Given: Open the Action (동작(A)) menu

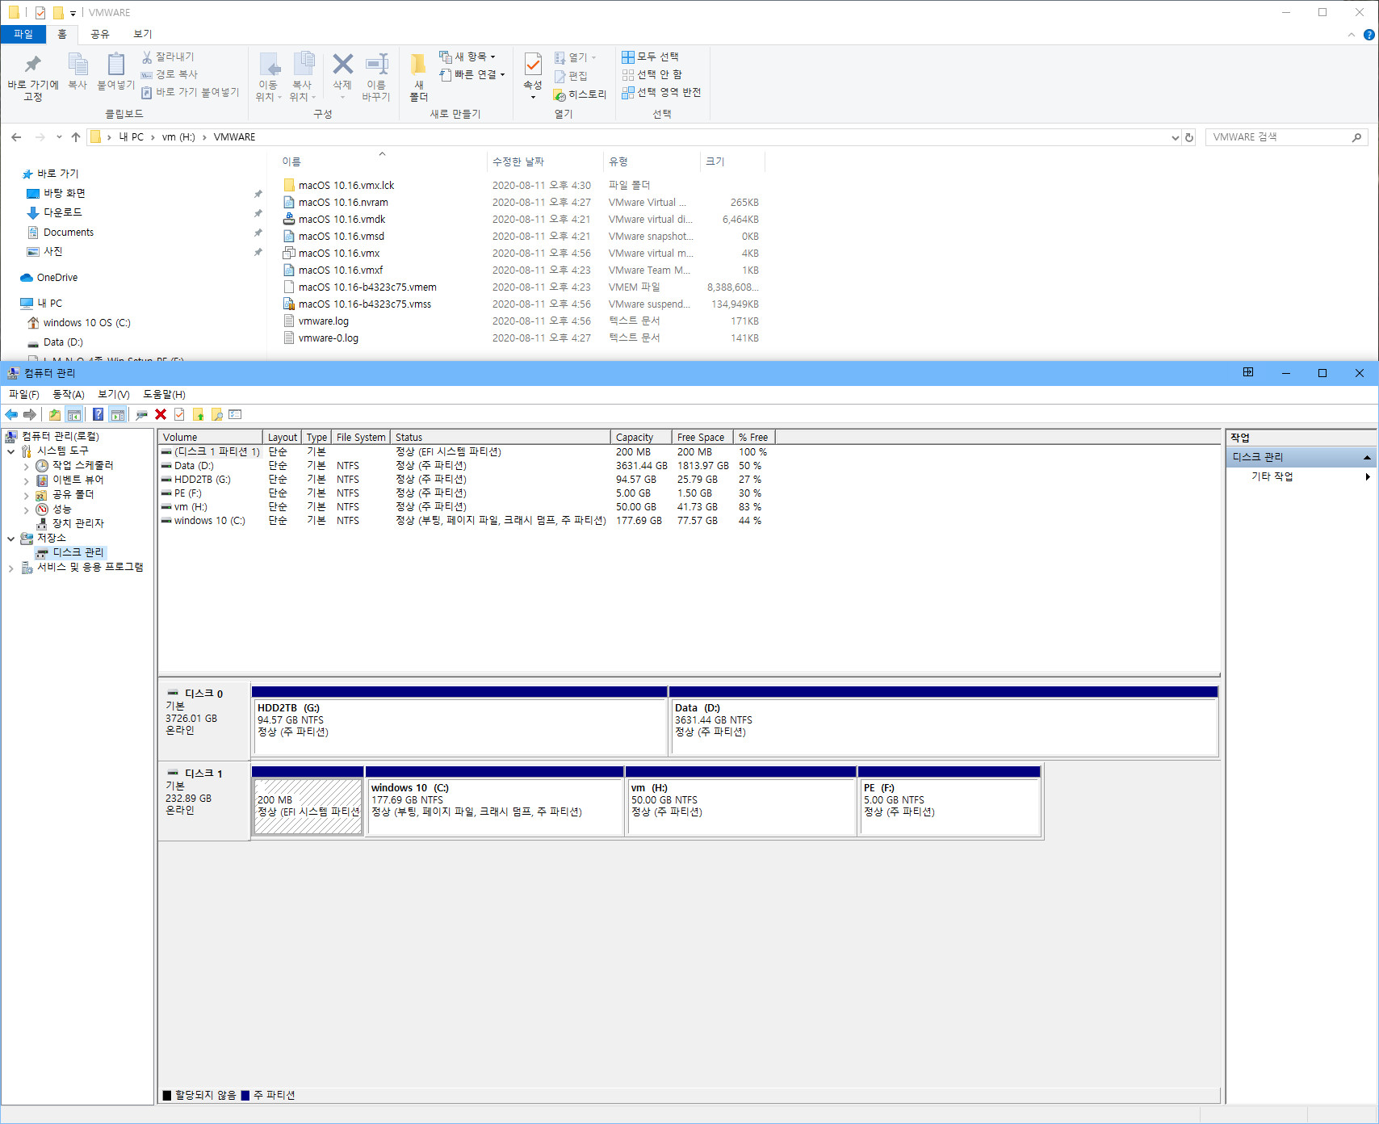Looking at the screenshot, I should point(69,395).
